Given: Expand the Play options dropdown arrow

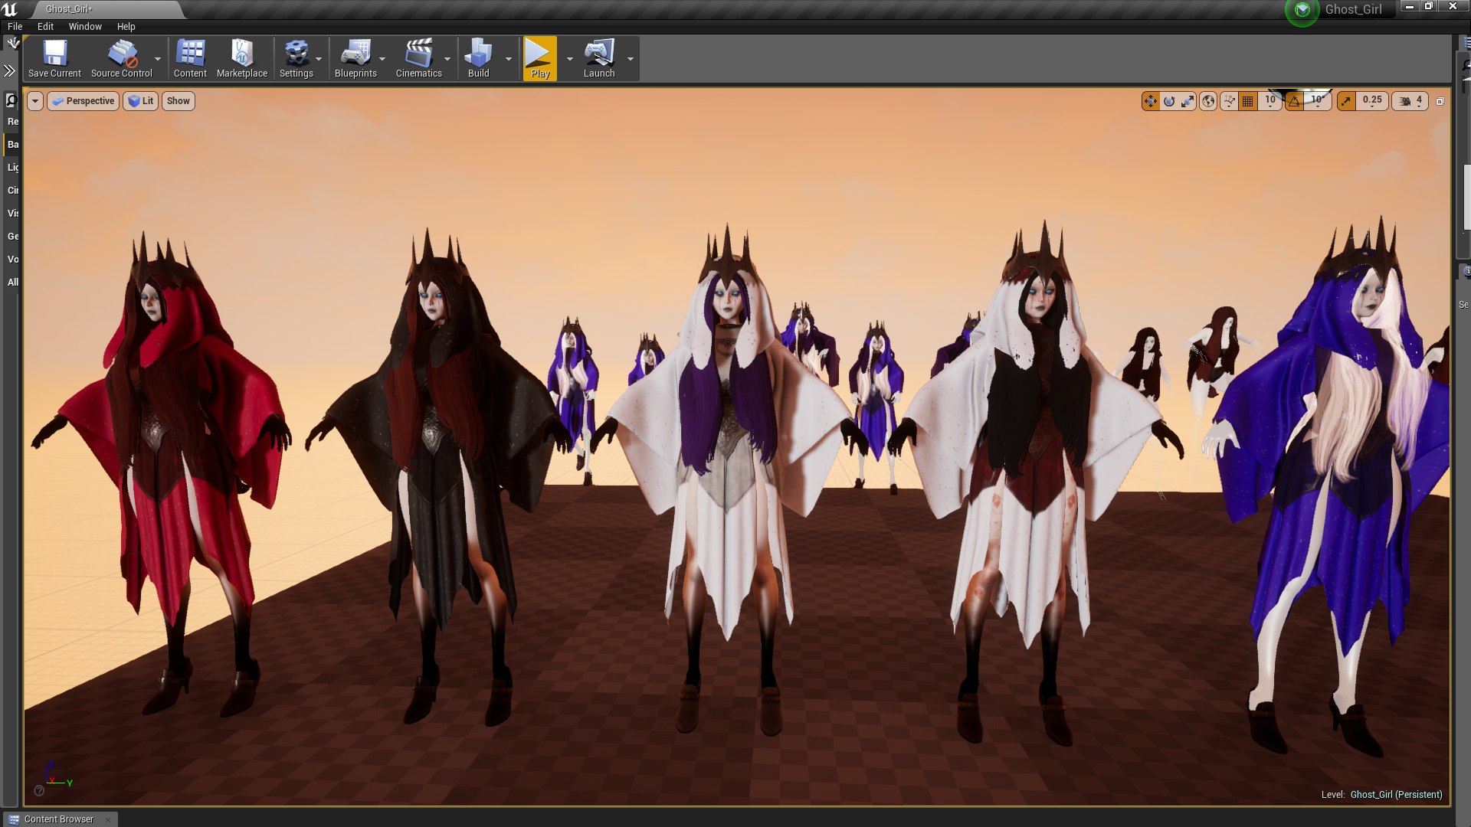Looking at the screenshot, I should click(569, 59).
